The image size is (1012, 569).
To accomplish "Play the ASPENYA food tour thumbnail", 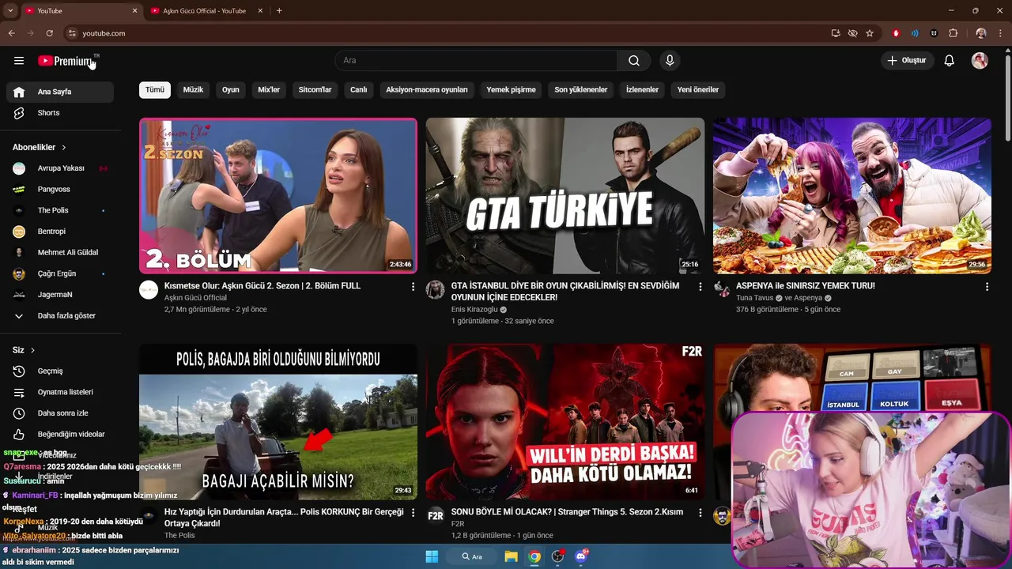I will (x=852, y=196).
